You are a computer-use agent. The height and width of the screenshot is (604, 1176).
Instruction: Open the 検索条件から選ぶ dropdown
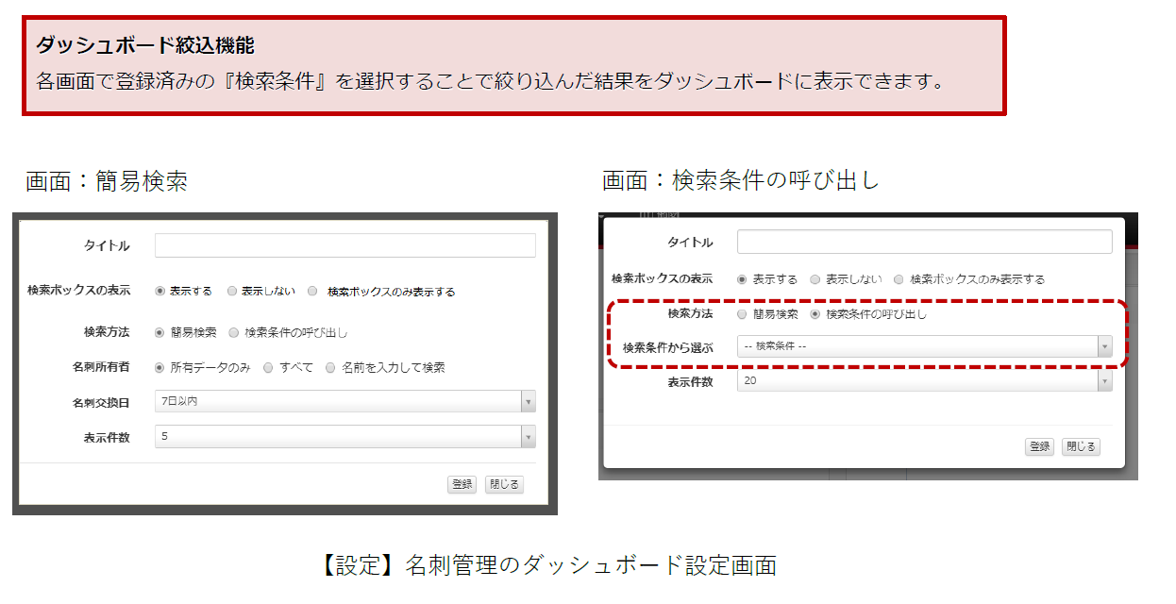pyautogui.click(x=924, y=346)
